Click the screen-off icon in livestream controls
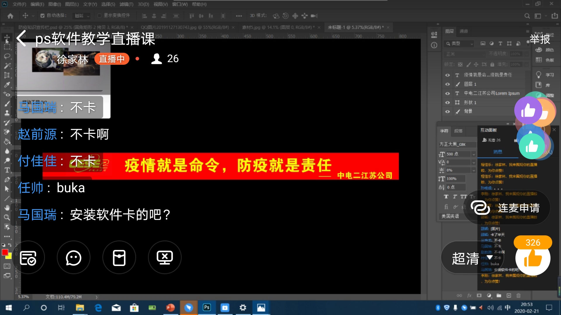Image resolution: width=561 pixels, height=315 pixels. click(x=165, y=258)
